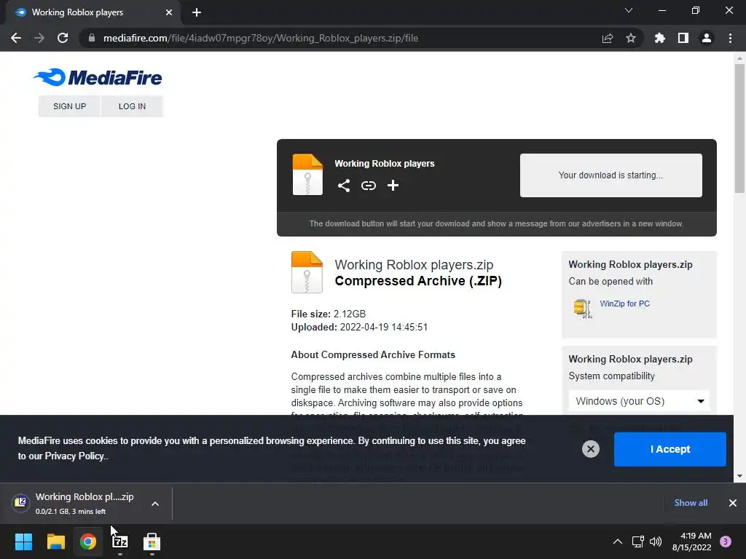Share this page from the address bar
The width and height of the screenshot is (746, 559).
(608, 38)
